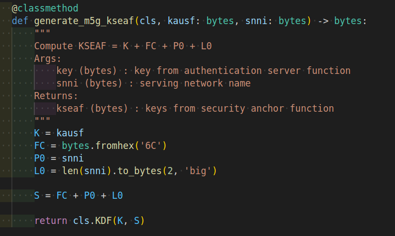This screenshot has height=236, width=395.
Task: Click 'security anchor function' docstring text
Action: (268, 108)
